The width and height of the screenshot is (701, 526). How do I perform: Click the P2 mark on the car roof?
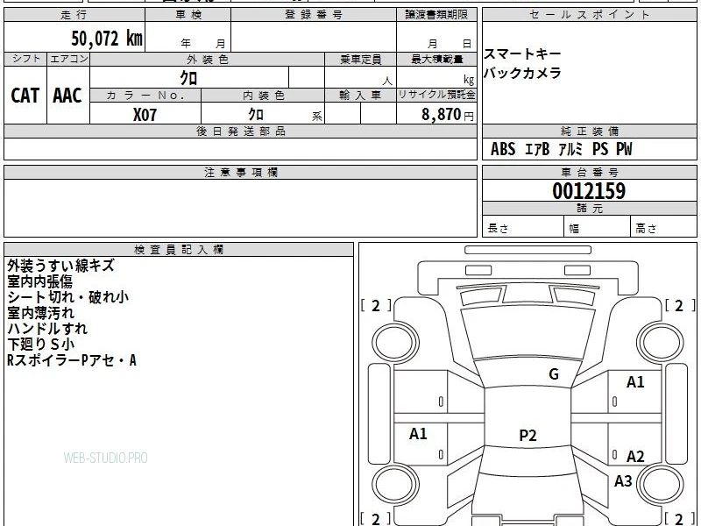528,435
